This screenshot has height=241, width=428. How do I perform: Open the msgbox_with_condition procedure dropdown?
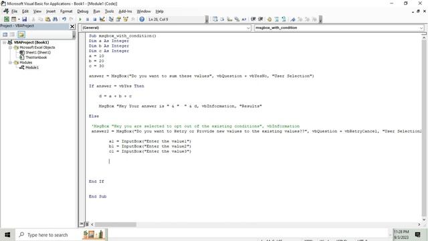pos(421,28)
